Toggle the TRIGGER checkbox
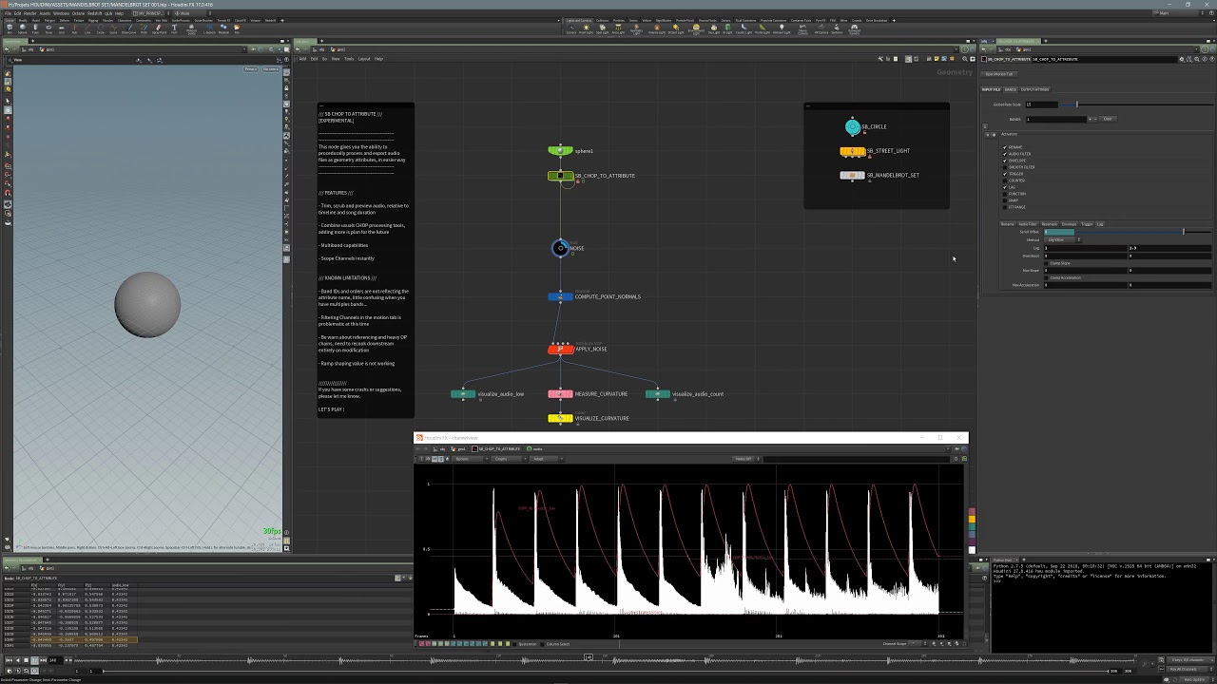 (1005, 174)
